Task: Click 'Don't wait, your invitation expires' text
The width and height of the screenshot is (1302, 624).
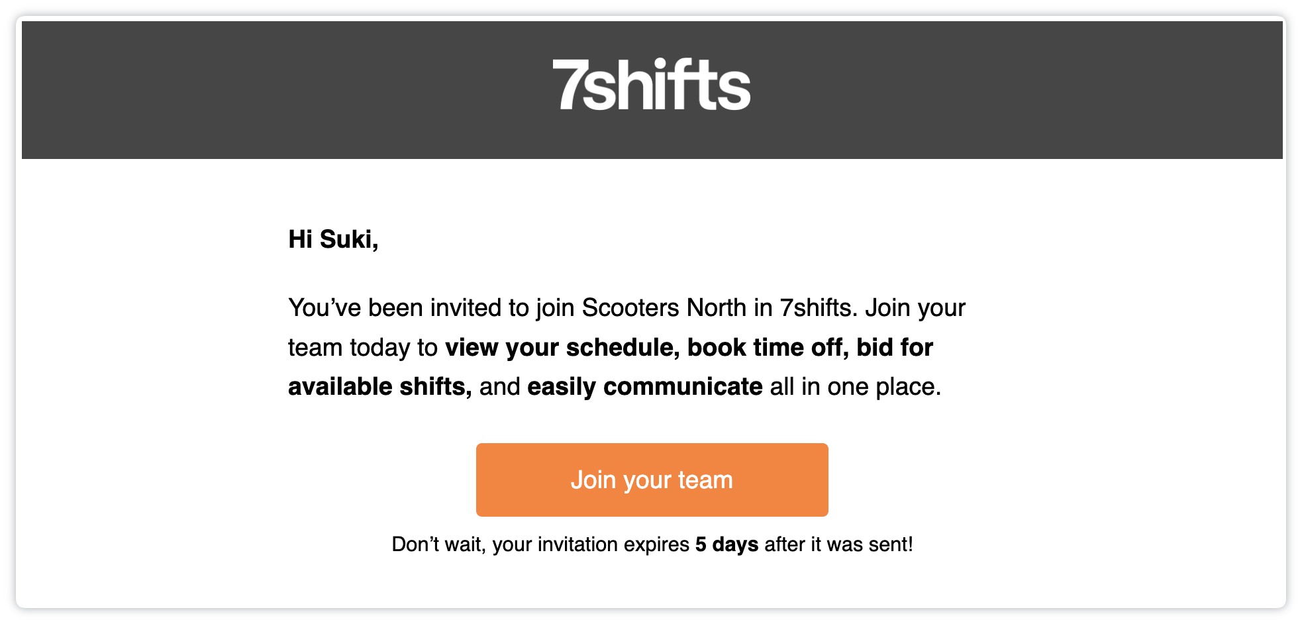Action: point(540,545)
